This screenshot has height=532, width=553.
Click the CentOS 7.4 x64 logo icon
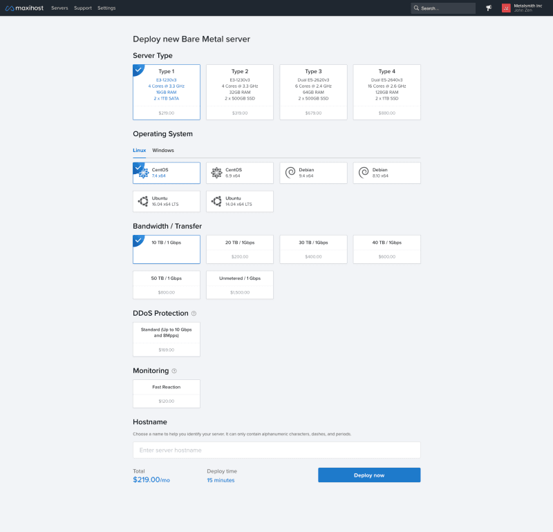[x=144, y=172]
